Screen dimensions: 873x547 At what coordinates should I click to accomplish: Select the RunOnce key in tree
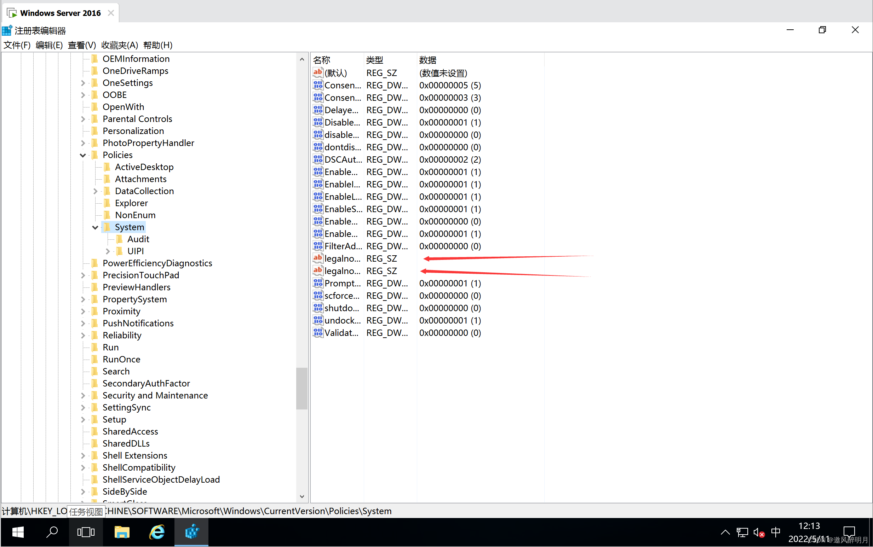tap(121, 359)
